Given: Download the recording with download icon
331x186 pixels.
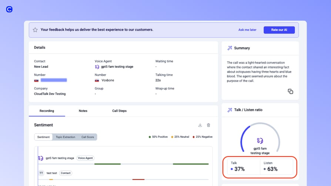Looking at the screenshot, I should [200, 125].
